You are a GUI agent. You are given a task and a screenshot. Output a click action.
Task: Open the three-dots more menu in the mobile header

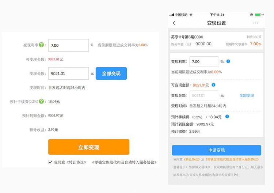[x=255, y=23]
